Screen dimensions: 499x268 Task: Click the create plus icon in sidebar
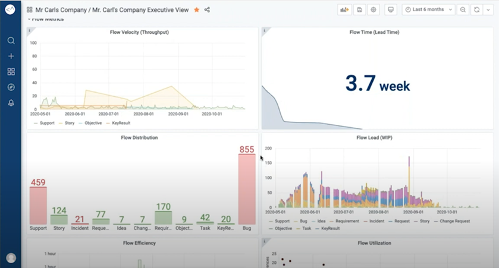[11, 56]
